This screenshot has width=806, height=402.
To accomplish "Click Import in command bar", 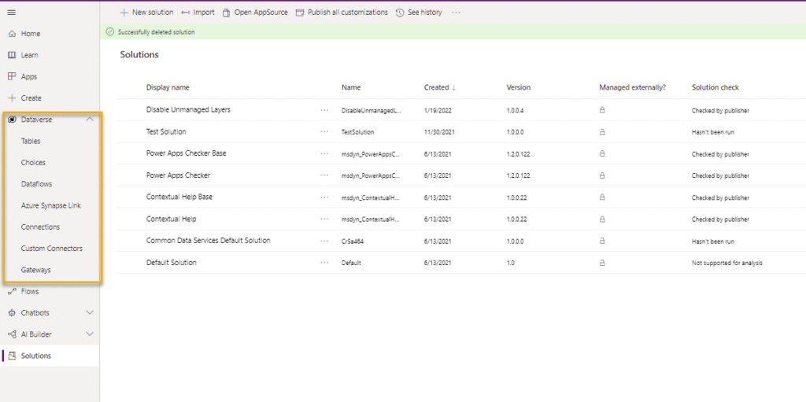I will coord(198,13).
